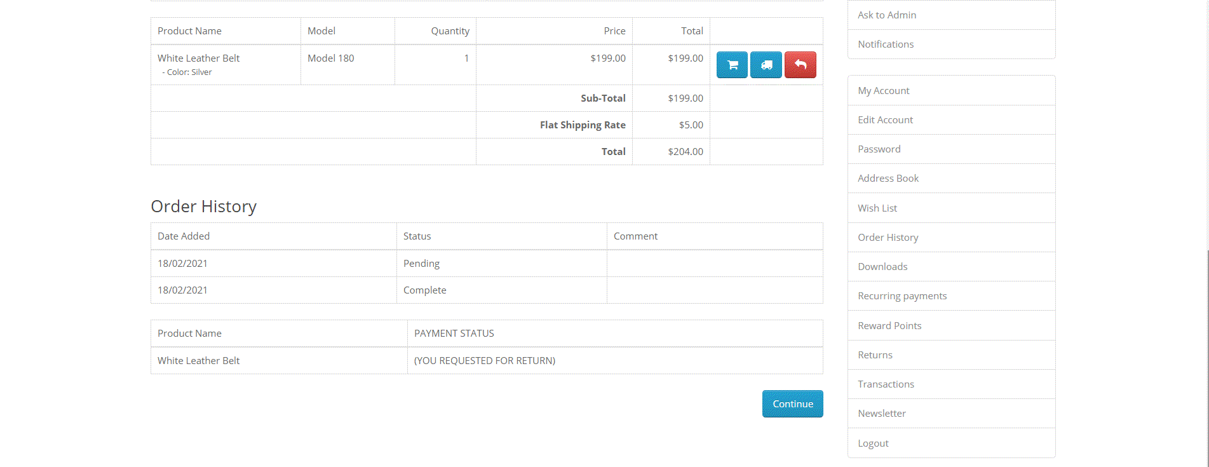Click YOU REQUESTED FOR RETURN text

coord(485,360)
